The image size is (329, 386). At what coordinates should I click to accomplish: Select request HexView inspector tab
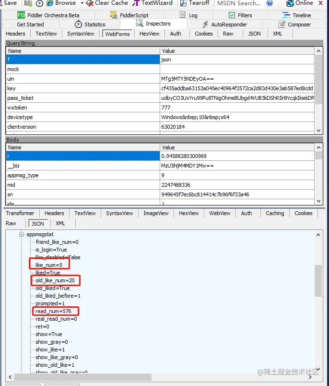click(150, 34)
